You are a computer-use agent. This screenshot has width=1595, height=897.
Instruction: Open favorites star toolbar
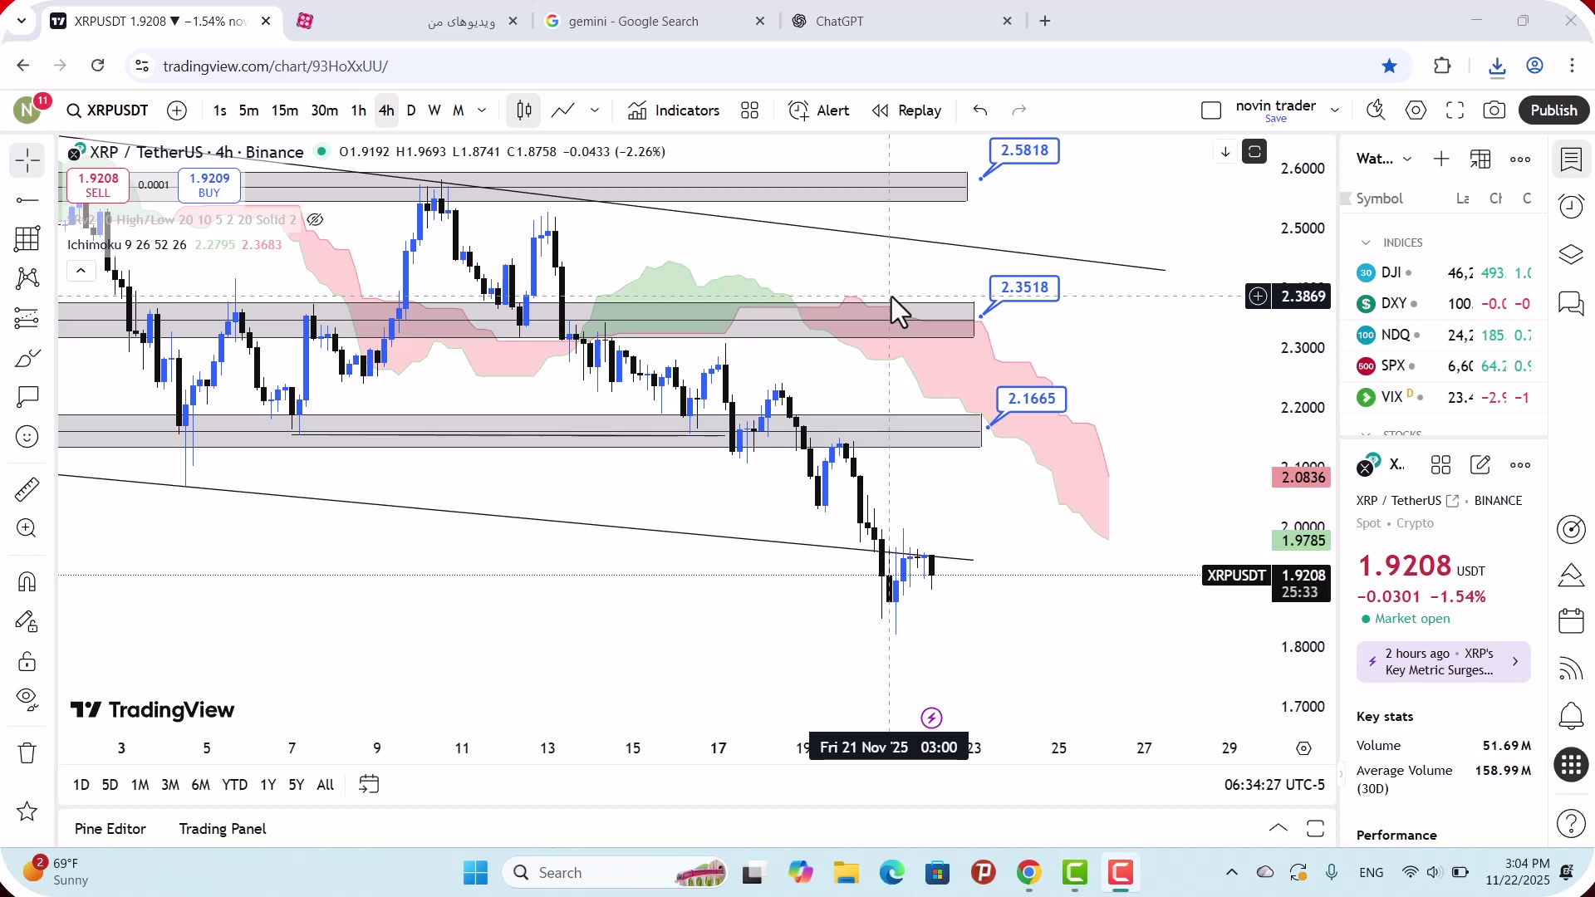27,811
